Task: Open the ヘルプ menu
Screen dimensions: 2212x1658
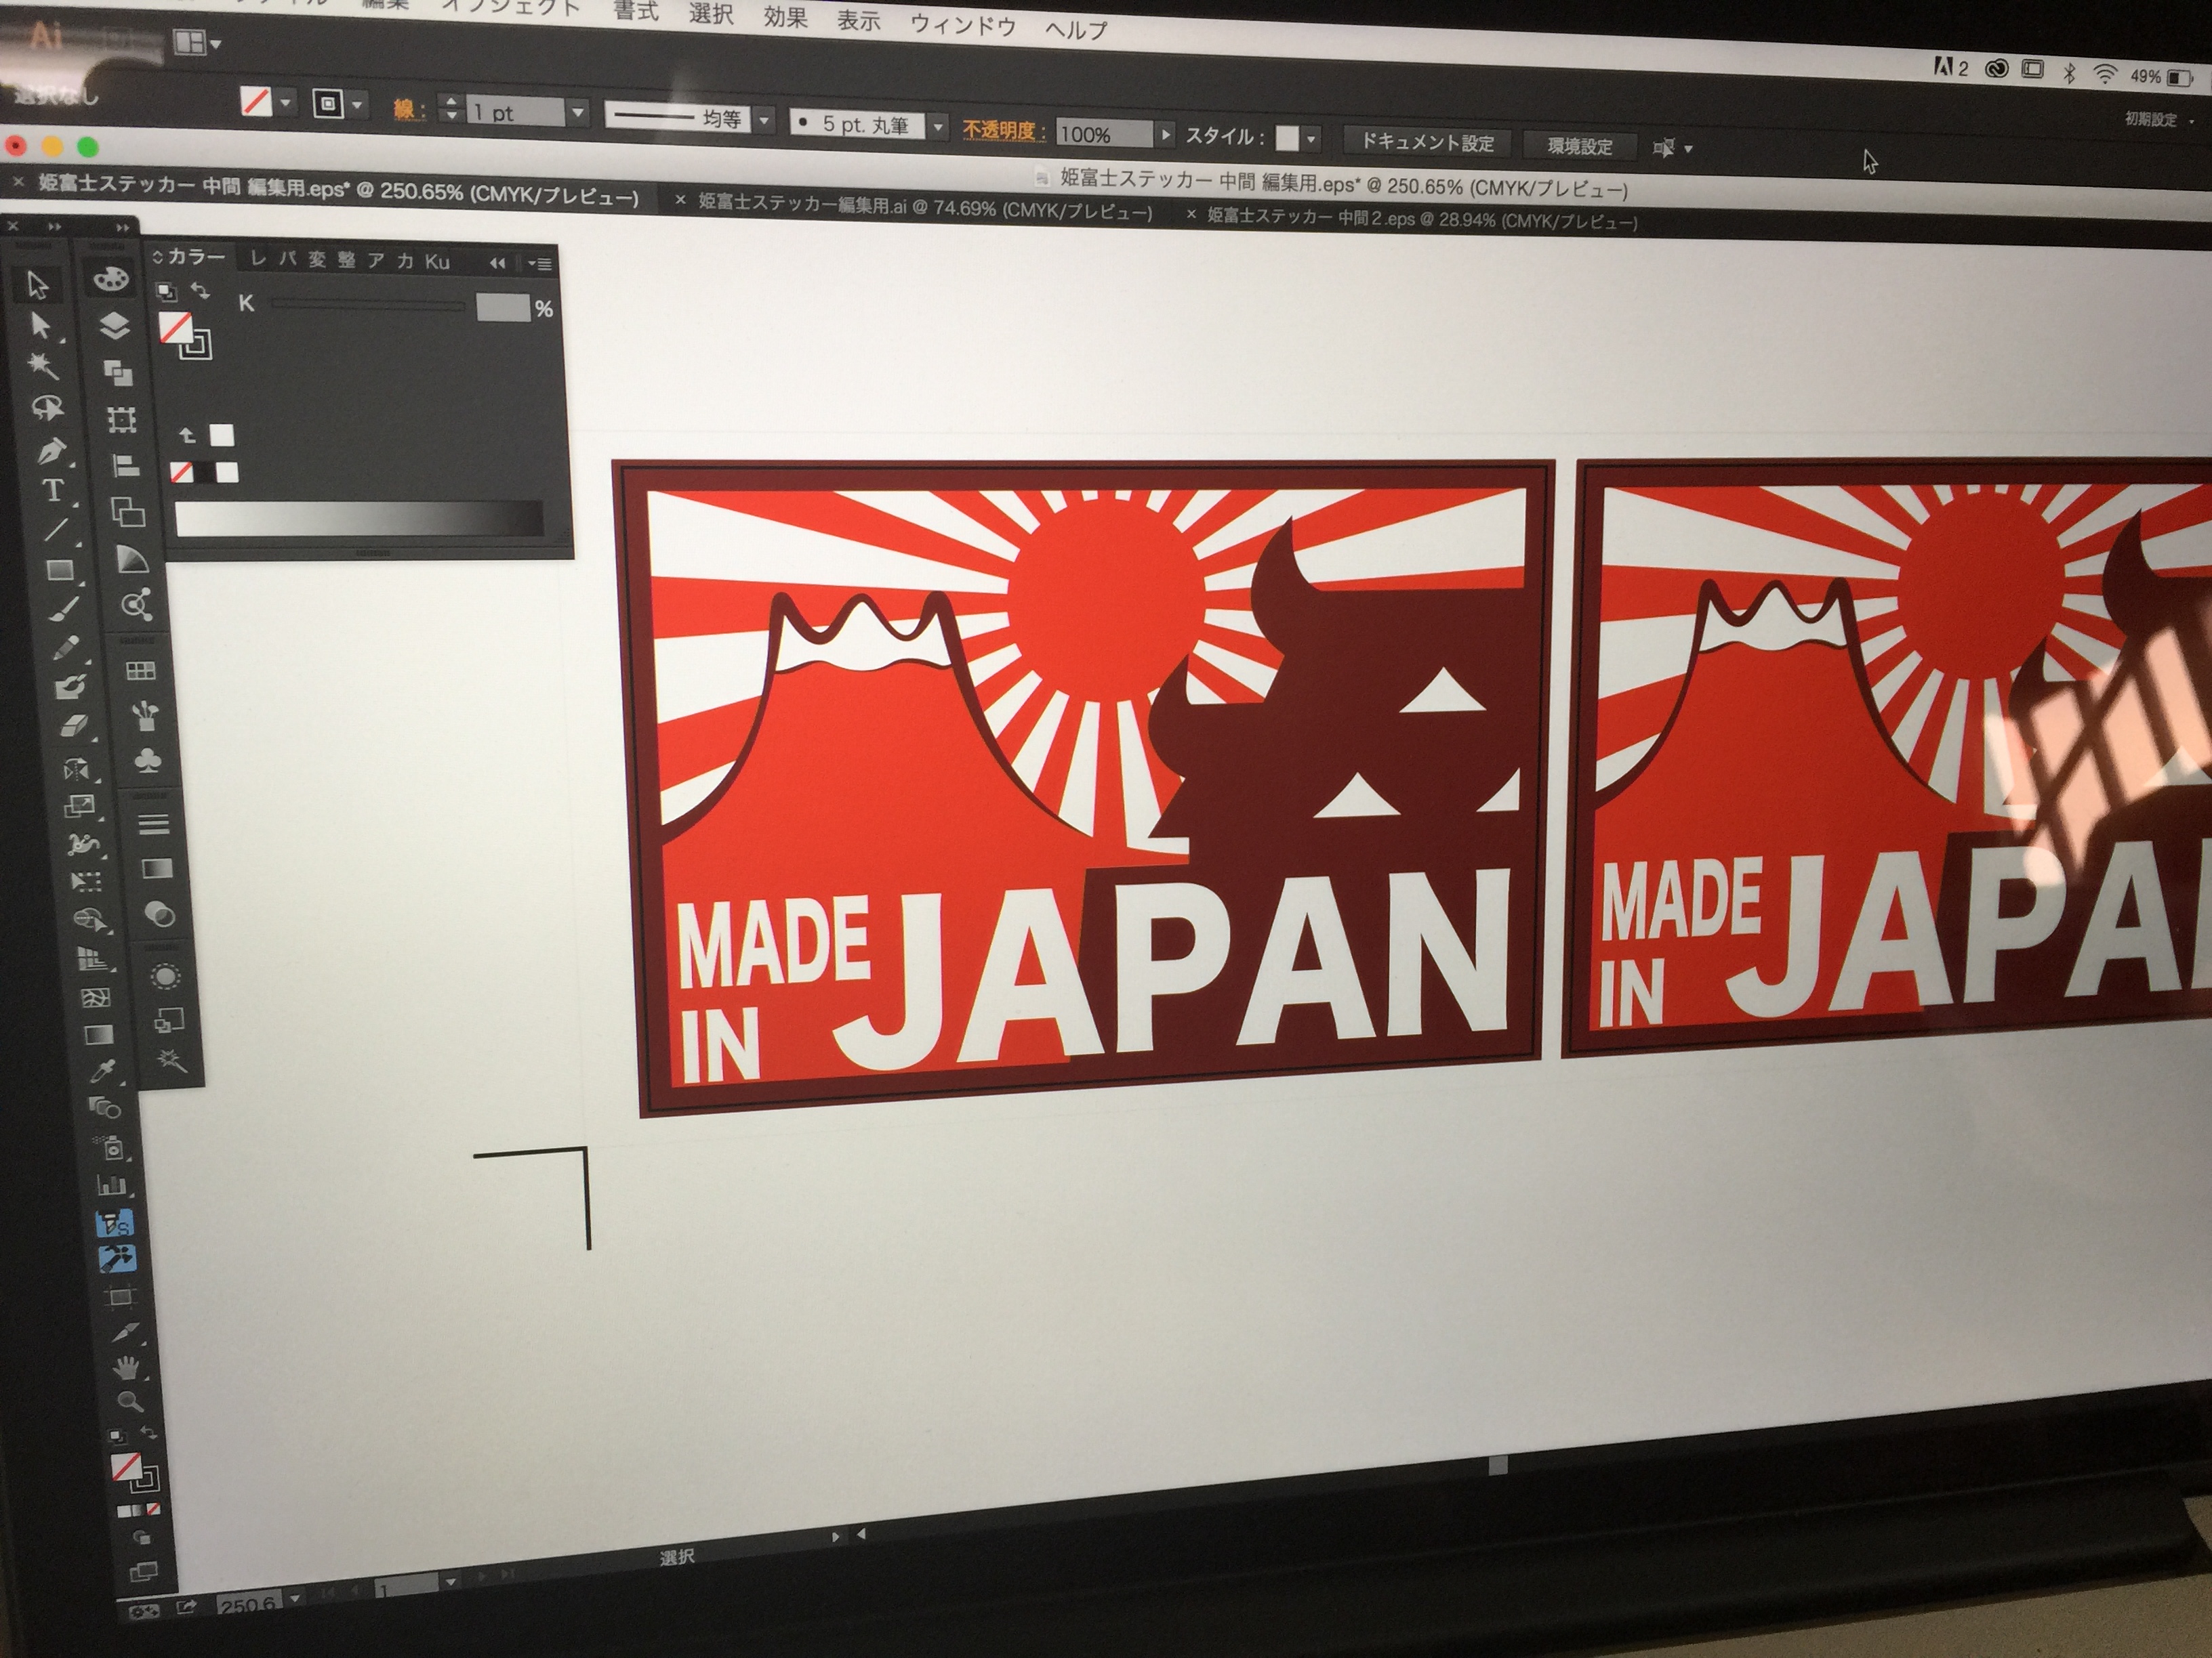Action: (1076, 29)
